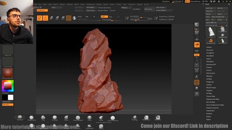Open the Render menu
232x130 pixels.
point(99,4)
